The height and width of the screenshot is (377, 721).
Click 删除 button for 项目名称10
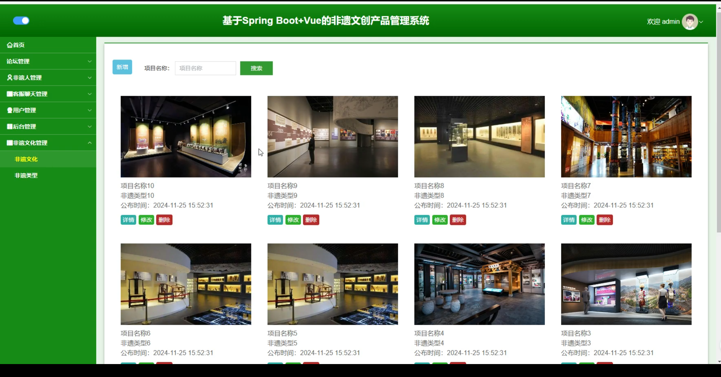(x=164, y=220)
